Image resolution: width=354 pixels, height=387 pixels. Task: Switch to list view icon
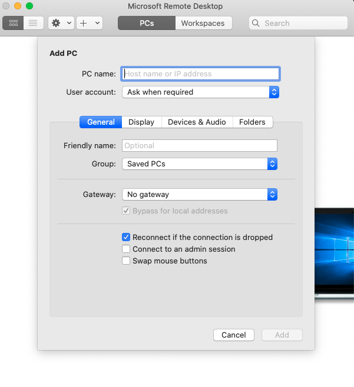point(33,23)
